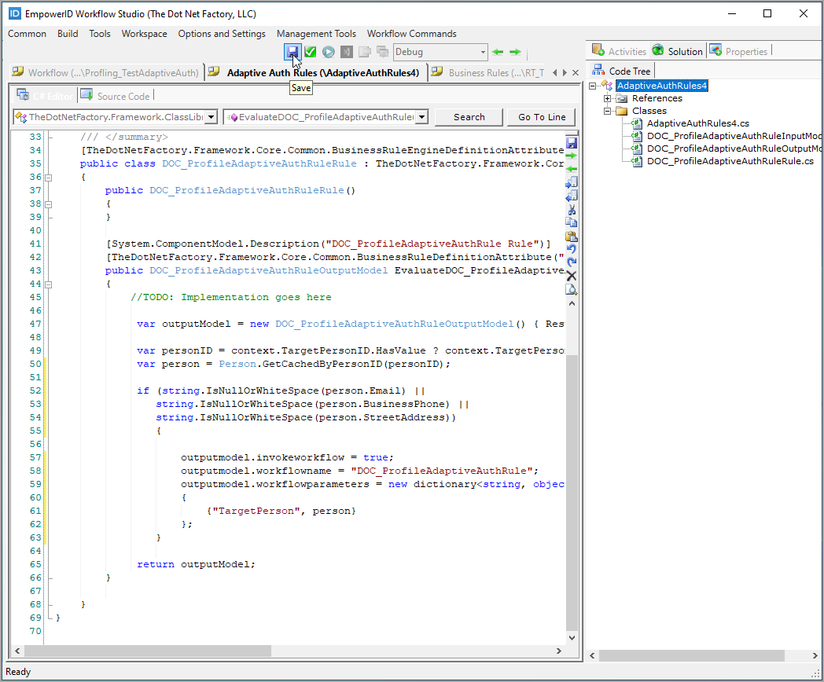
Task: Click the blue Run play icon
Action: 328,52
